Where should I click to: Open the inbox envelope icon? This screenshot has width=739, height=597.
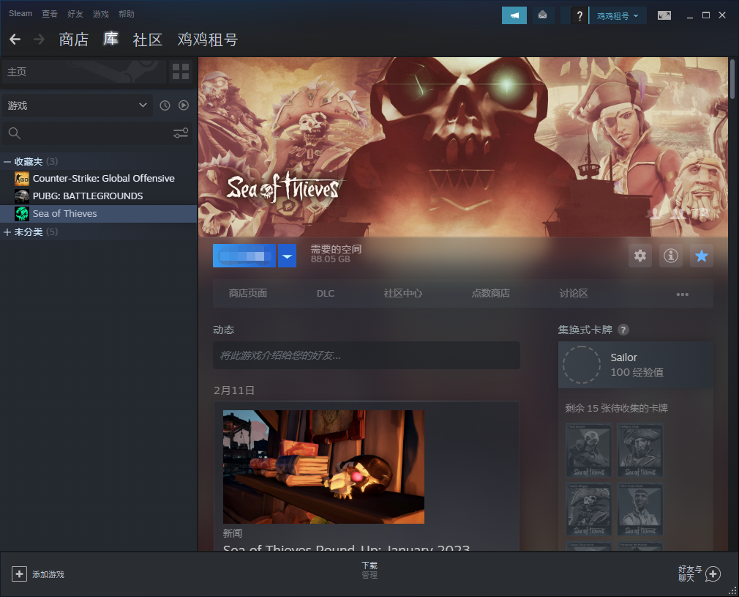click(x=542, y=15)
